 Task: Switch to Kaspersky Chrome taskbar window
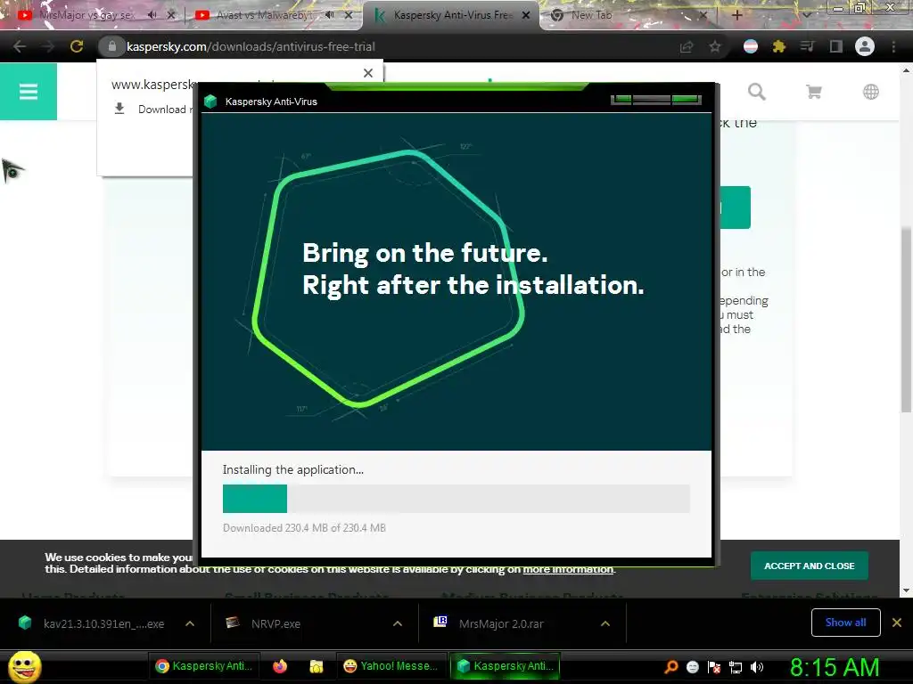tap(205, 666)
